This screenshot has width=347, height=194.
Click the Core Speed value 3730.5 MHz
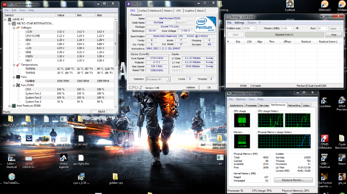click(x=157, y=58)
